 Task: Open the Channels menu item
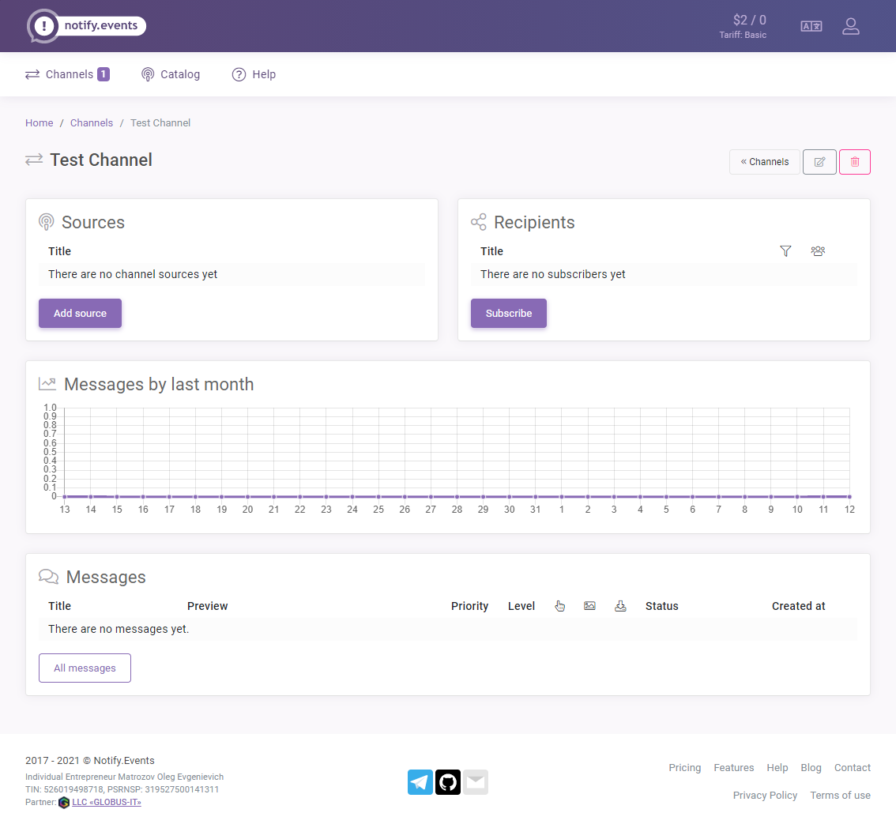(67, 74)
